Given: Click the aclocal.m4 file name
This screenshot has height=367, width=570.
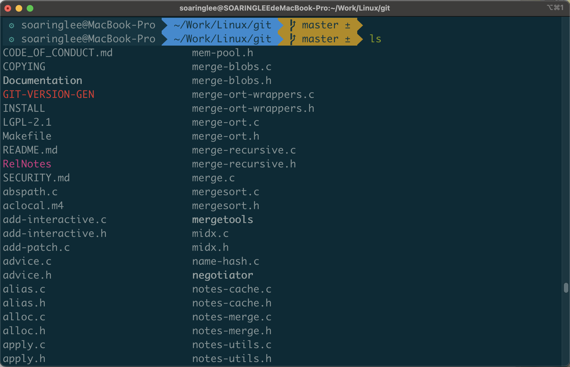Looking at the screenshot, I should pyautogui.click(x=33, y=206).
